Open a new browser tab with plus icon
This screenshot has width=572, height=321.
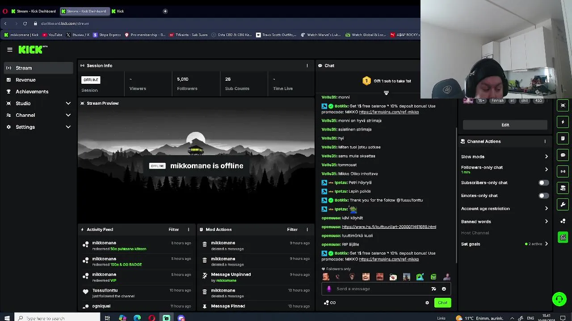click(165, 11)
